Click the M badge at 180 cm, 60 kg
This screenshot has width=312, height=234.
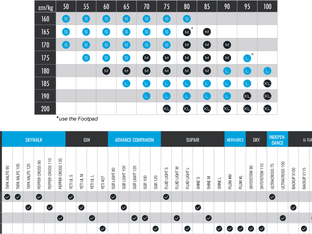click(106, 71)
